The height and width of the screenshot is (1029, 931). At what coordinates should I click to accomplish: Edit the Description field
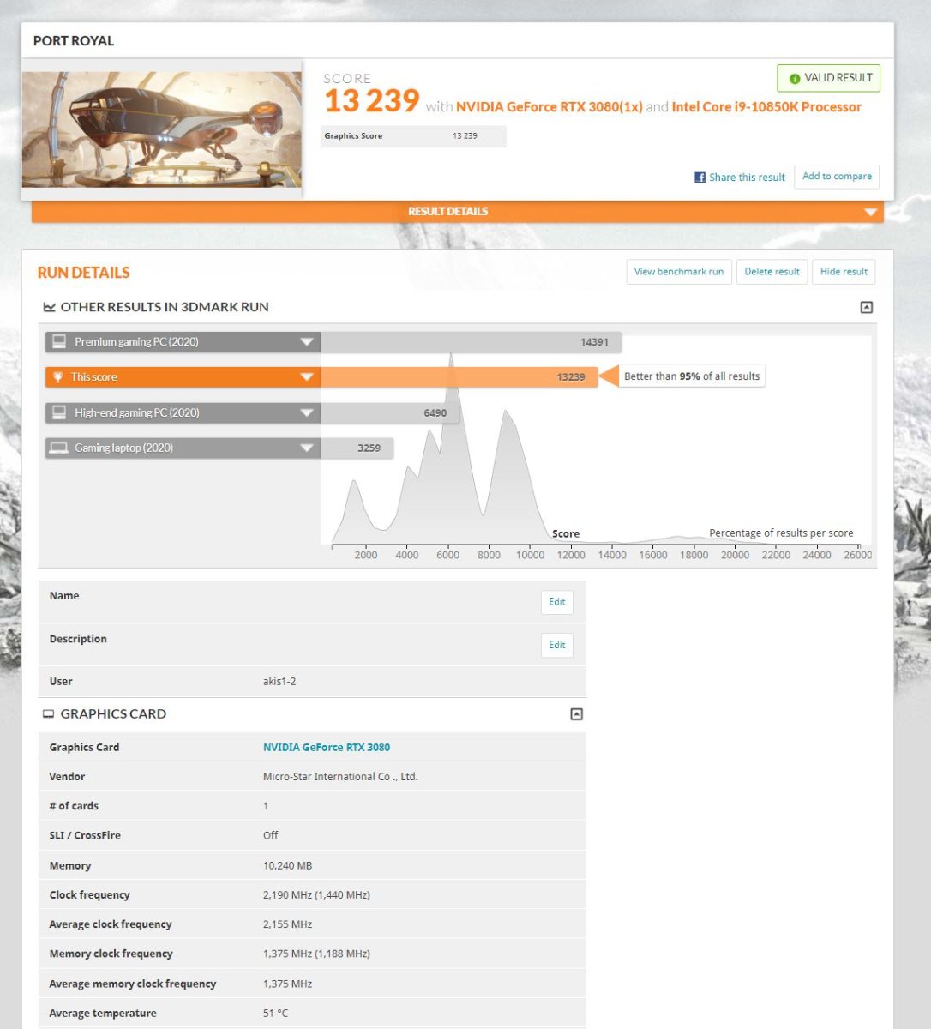pyautogui.click(x=557, y=645)
